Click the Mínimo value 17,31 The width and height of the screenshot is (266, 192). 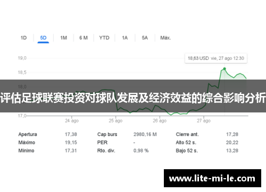[x=71, y=151]
